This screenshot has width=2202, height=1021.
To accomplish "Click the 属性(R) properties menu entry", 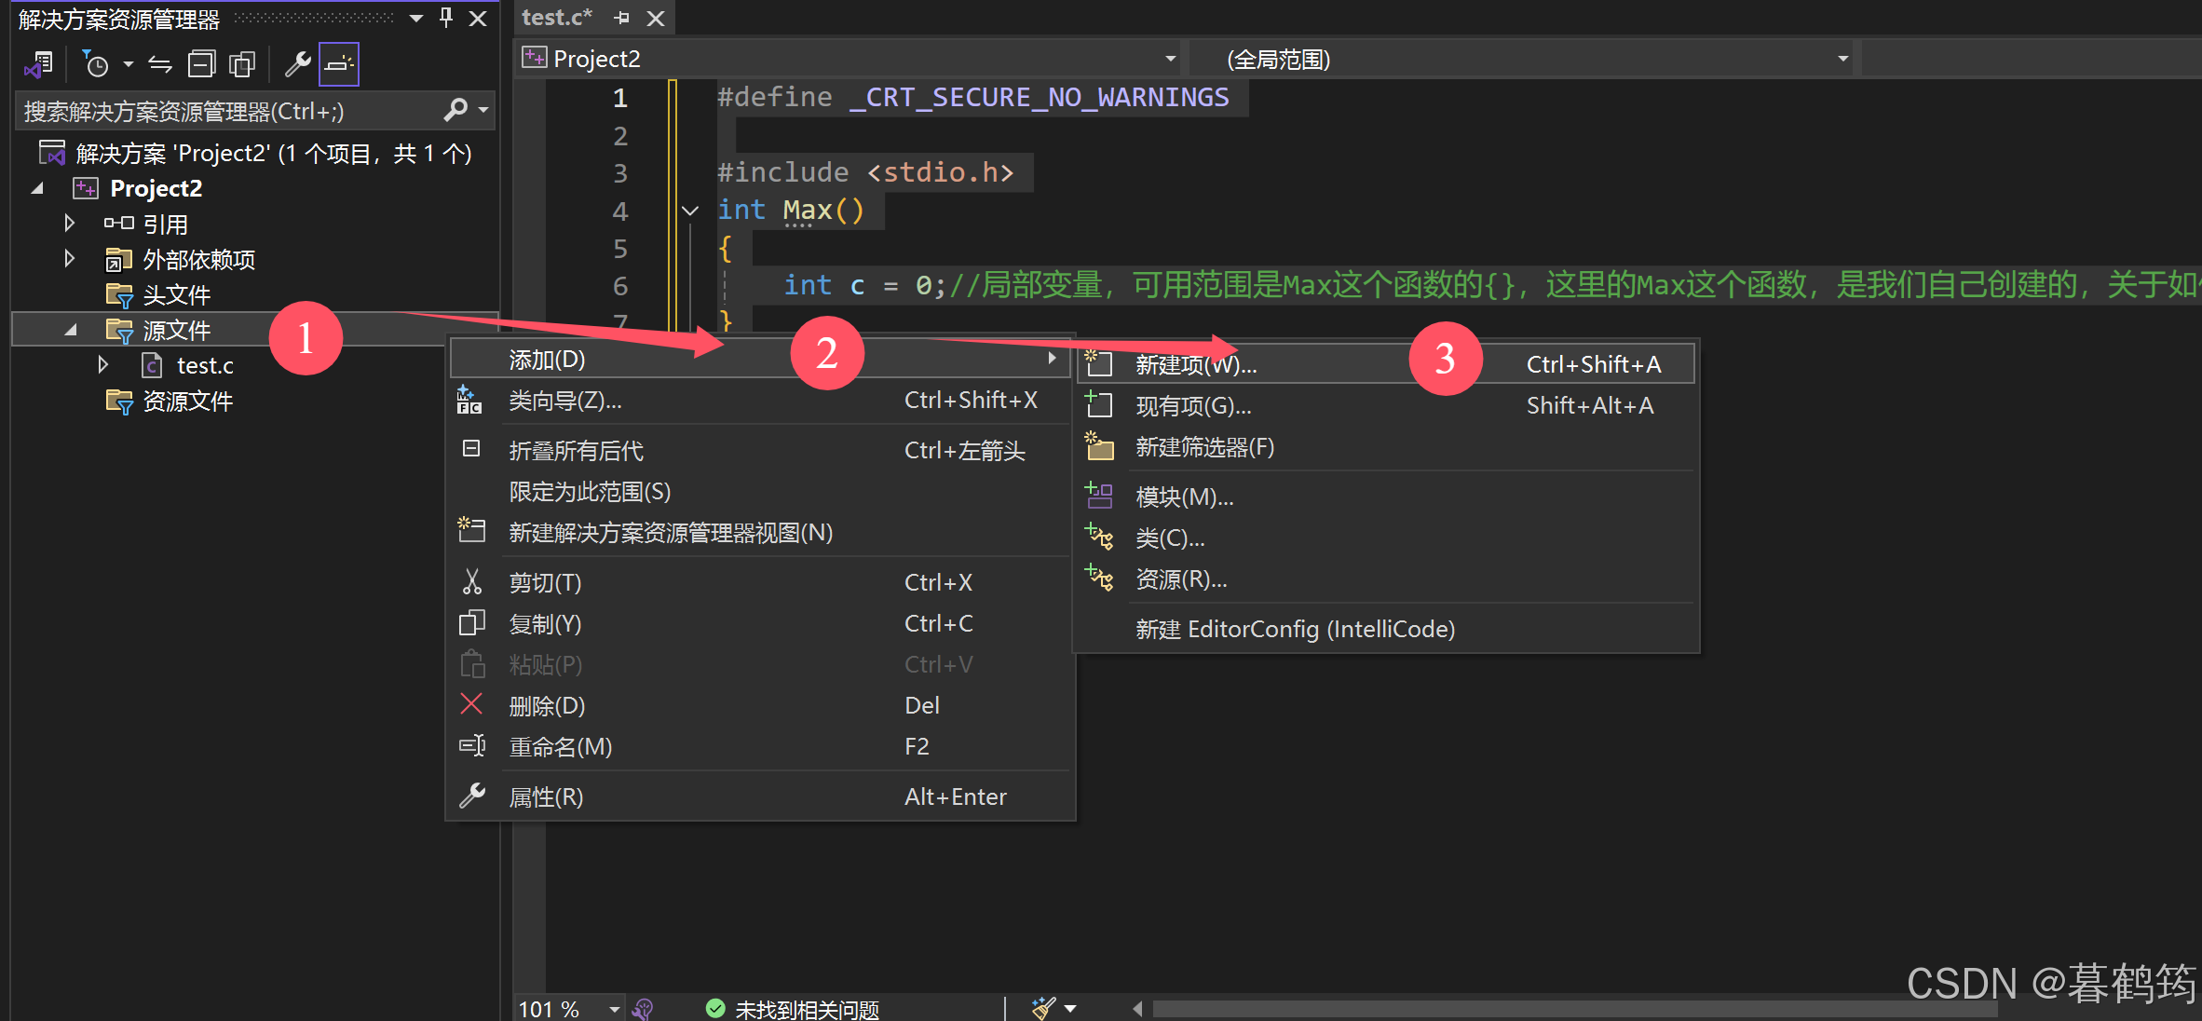I will pyautogui.click(x=546, y=796).
